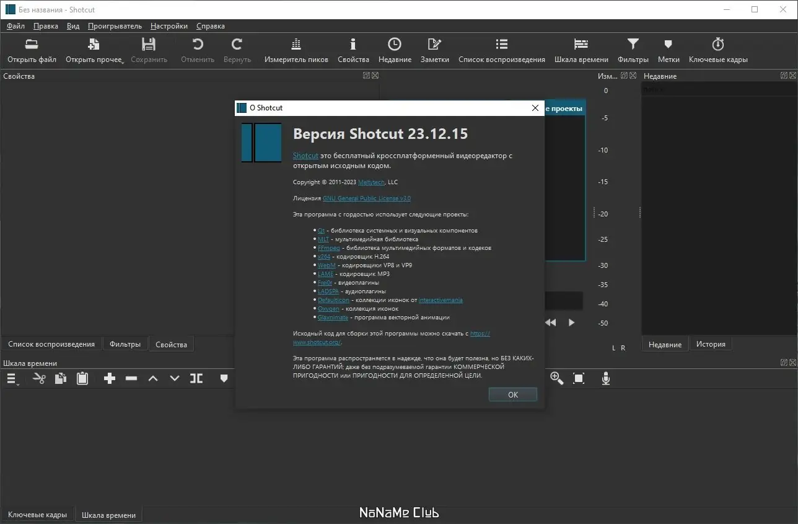Open the Файл menu
The width and height of the screenshot is (798, 524).
tap(15, 26)
